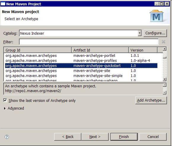Open the help question mark icon
The image size is (172, 146).
[7, 137]
